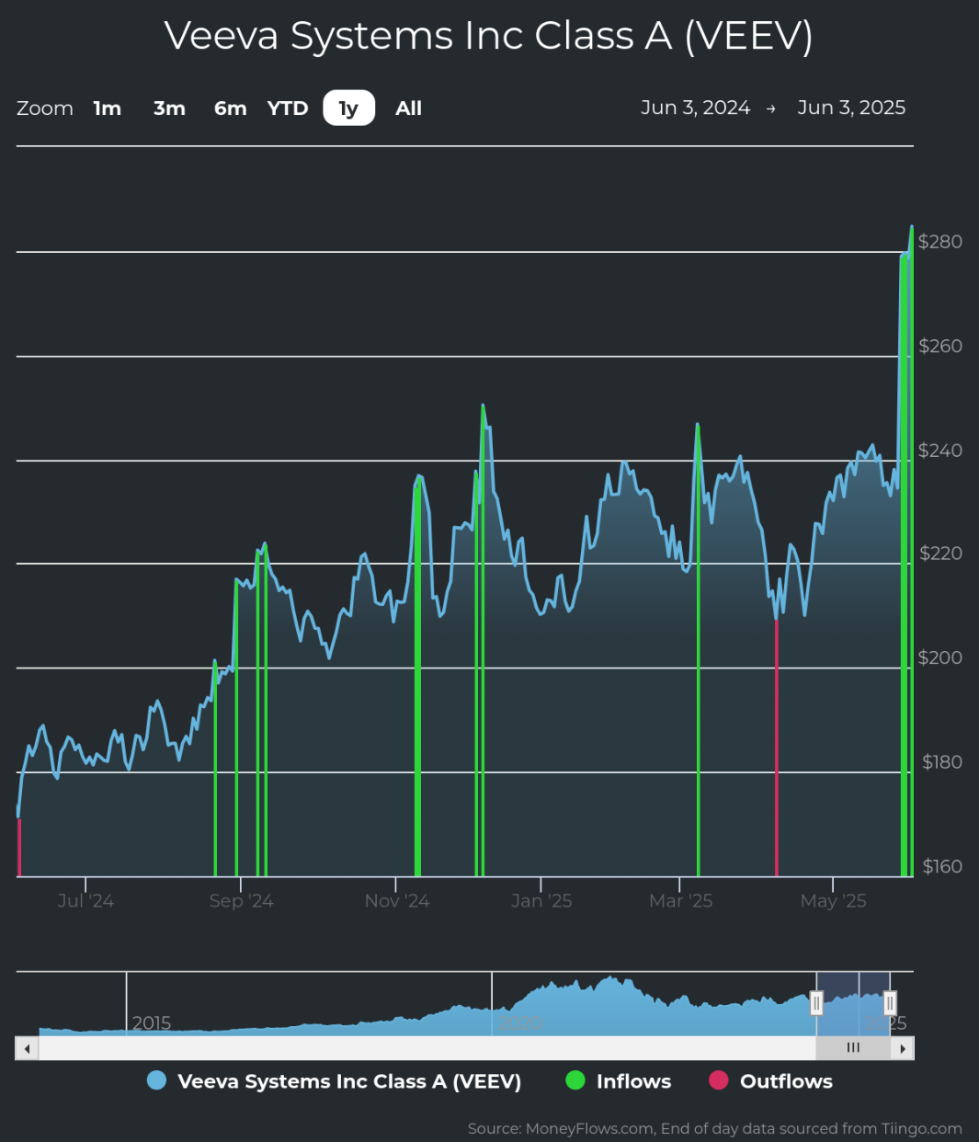The height and width of the screenshot is (1142, 979).
Task: Click the right navigator range handle
Action: (x=889, y=1003)
